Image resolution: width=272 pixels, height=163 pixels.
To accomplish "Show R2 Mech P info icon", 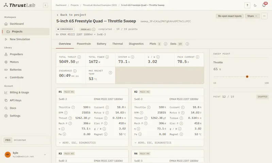I will pyautogui.click(x=146, y=124).
